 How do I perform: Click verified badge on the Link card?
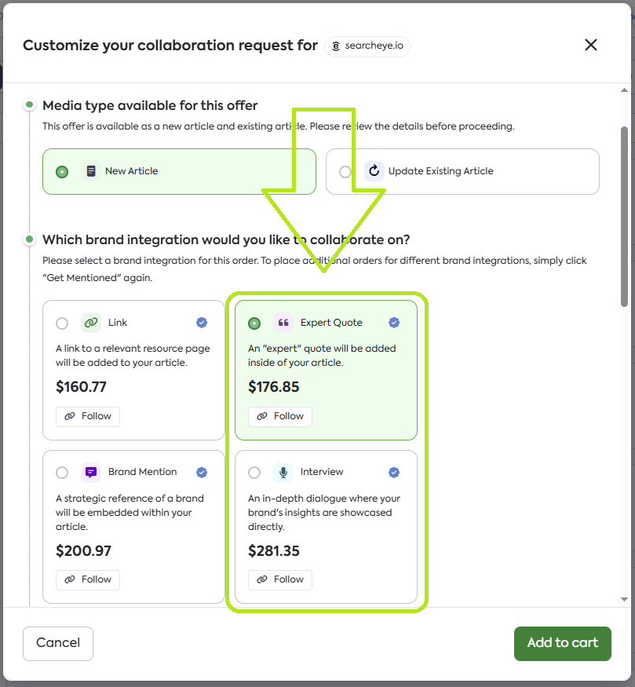(202, 323)
